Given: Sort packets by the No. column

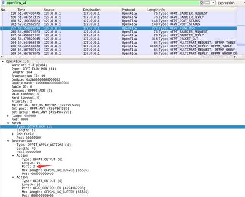Looking at the screenshot, I should (x=3, y=10).
